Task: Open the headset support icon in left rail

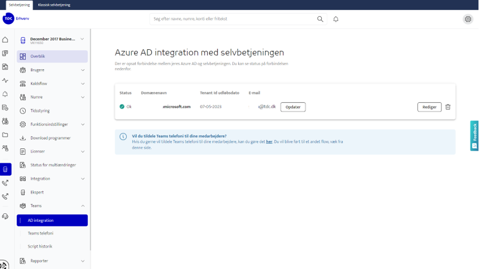Action: [5, 216]
